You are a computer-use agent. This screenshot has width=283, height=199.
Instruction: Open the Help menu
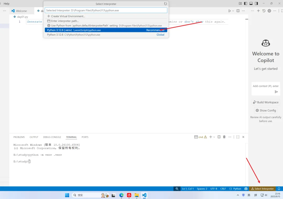(x=7, y=4)
